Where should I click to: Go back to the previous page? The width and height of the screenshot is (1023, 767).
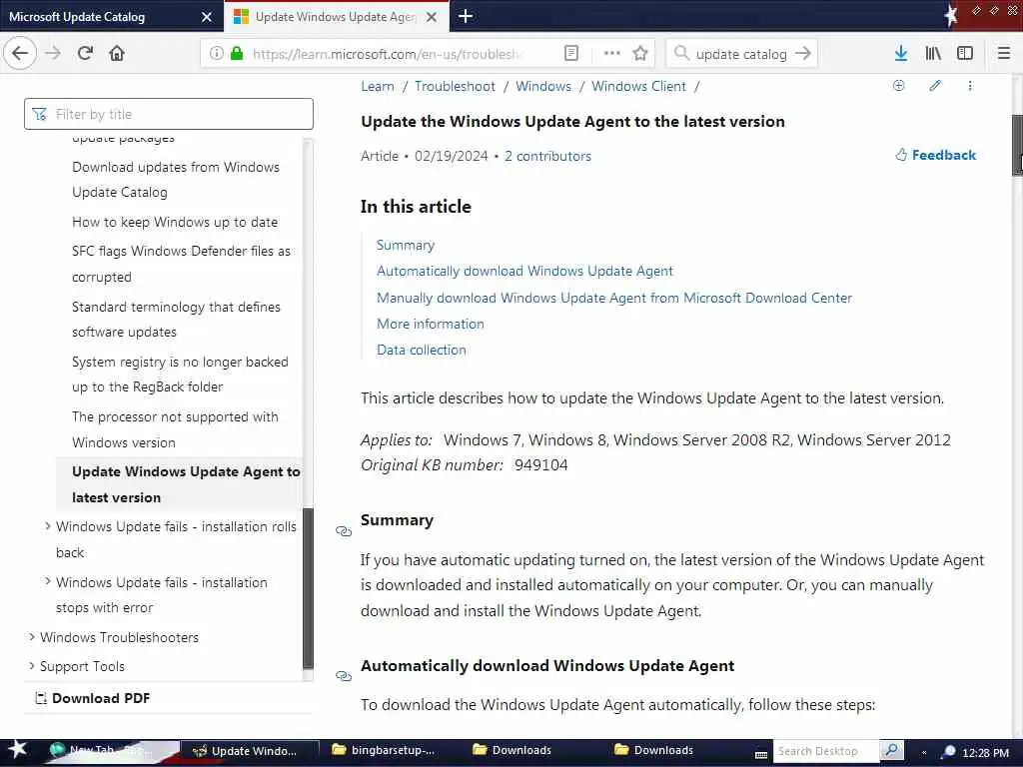20,54
